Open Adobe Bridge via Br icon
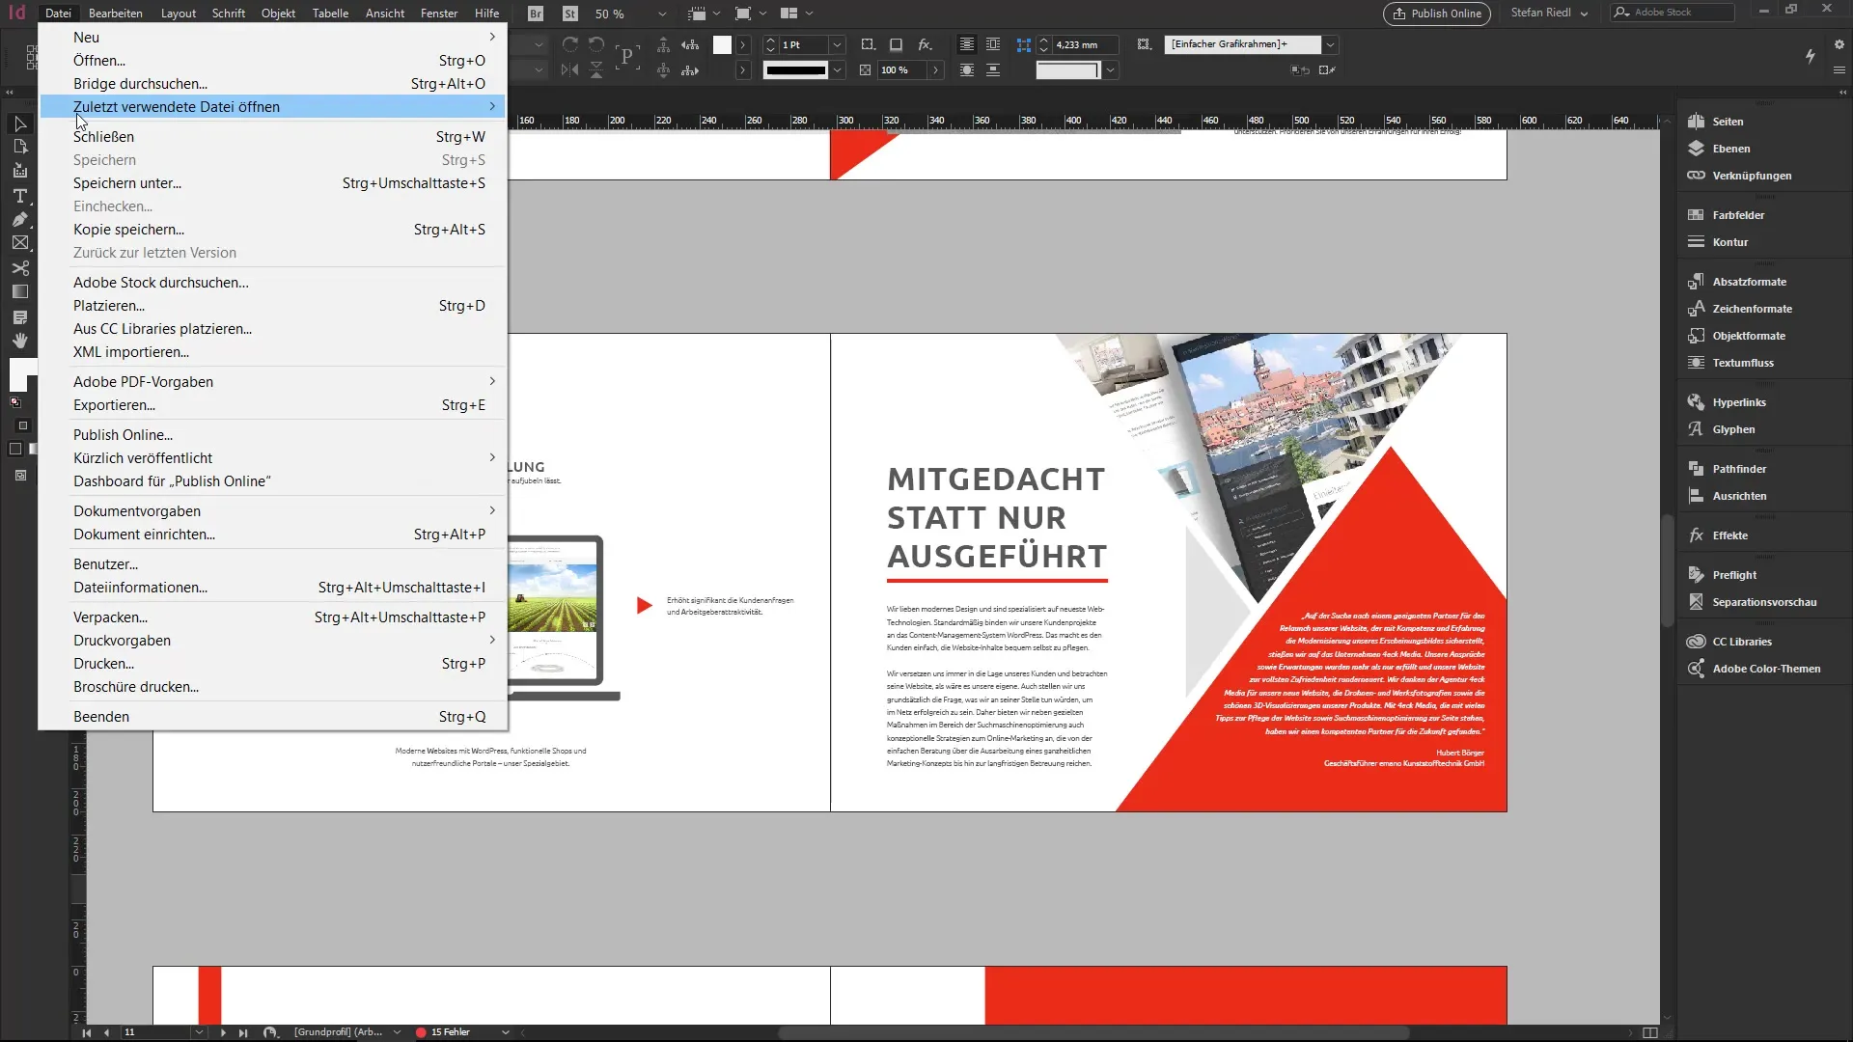The width and height of the screenshot is (1853, 1042). pyautogui.click(x=536, y=14)
